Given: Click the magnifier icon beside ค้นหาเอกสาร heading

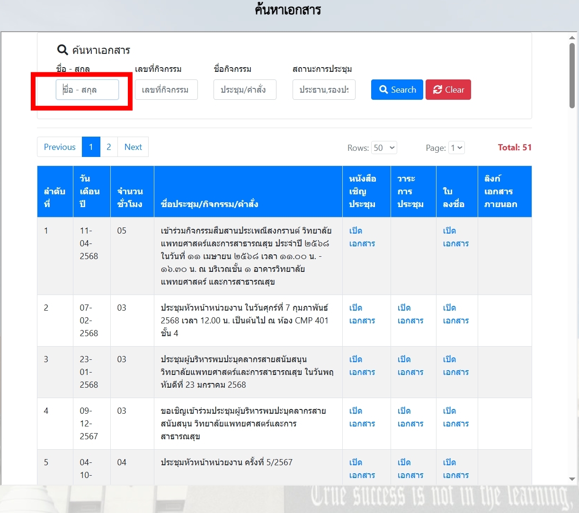Looking at the screenshot, I should pos(62,50).
